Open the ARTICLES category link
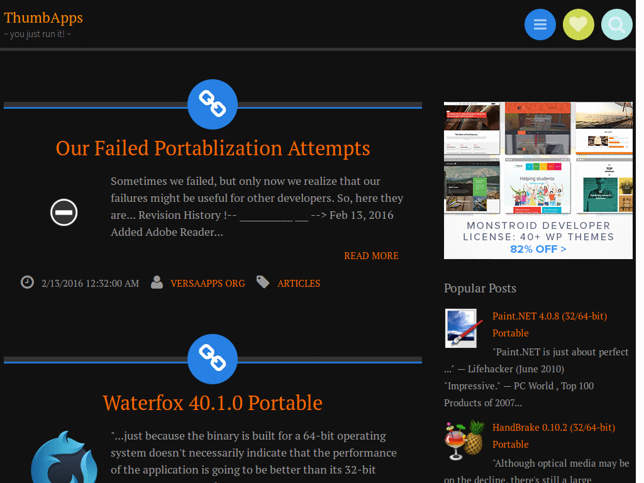644x483 pixels. tap(299, 284)
